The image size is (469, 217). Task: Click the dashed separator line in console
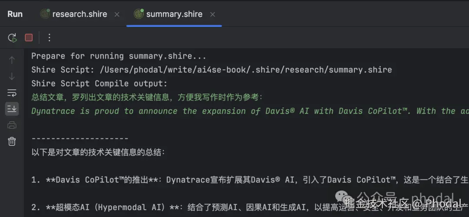pos(80,139)
